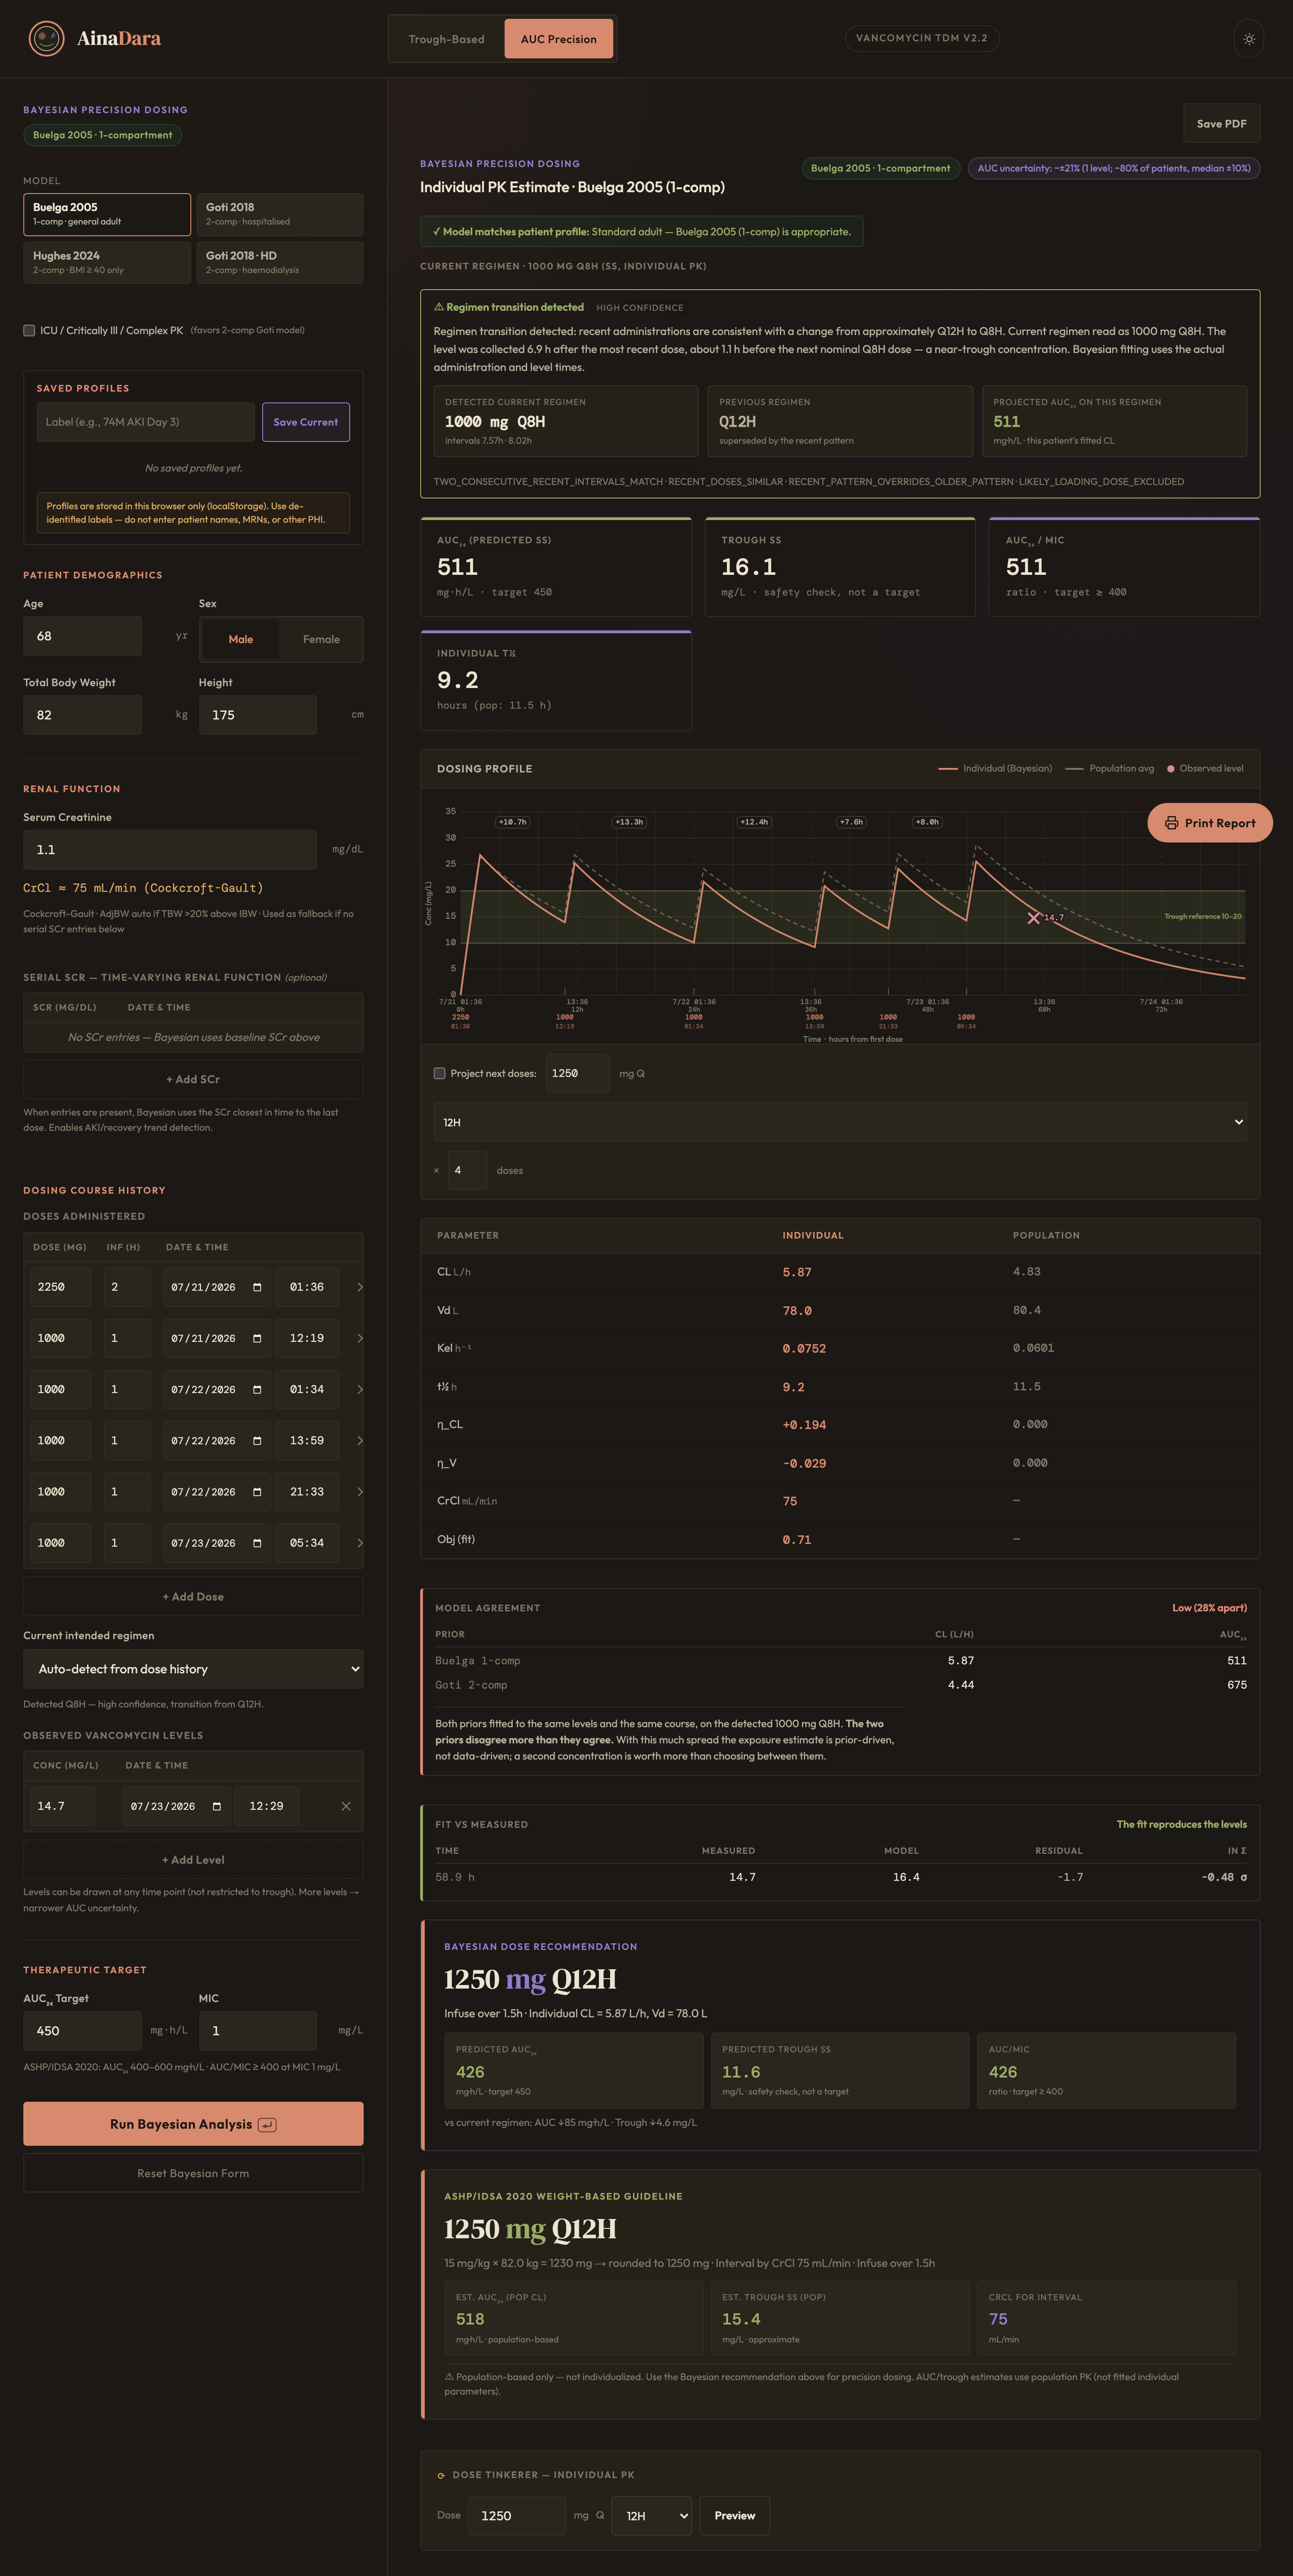The height and width of the screenshot is (2576, 1293).
Task: Enable ICU / Critically Ill / Complex PK checkbox
Action: [29, 330]
